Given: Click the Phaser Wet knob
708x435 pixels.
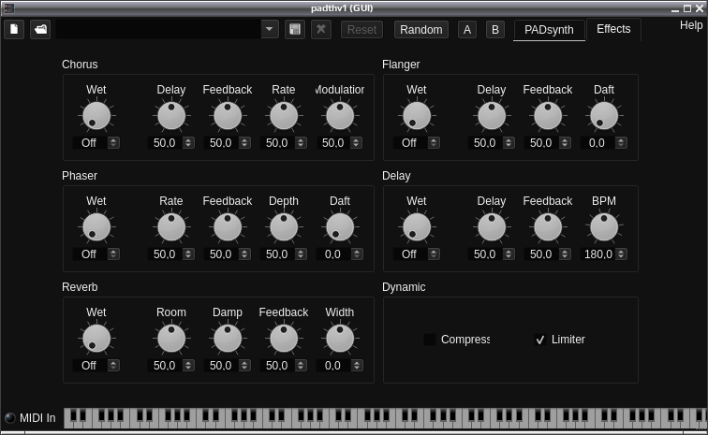Looking at the screenshot, I should (96, 227).
